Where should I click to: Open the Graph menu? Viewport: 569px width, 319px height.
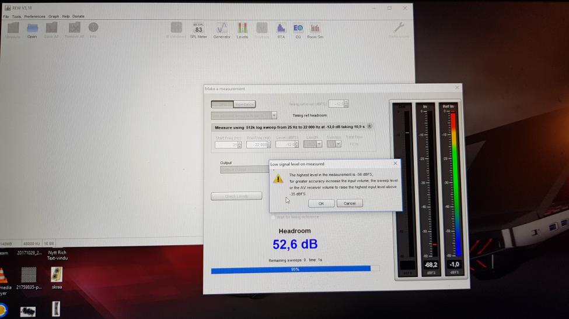(54, 16)
